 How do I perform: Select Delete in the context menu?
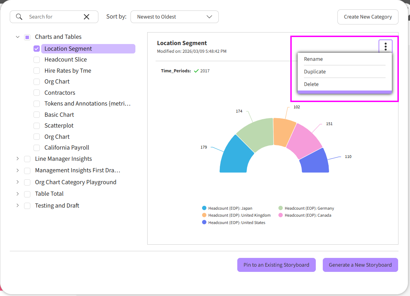point(311,84)
